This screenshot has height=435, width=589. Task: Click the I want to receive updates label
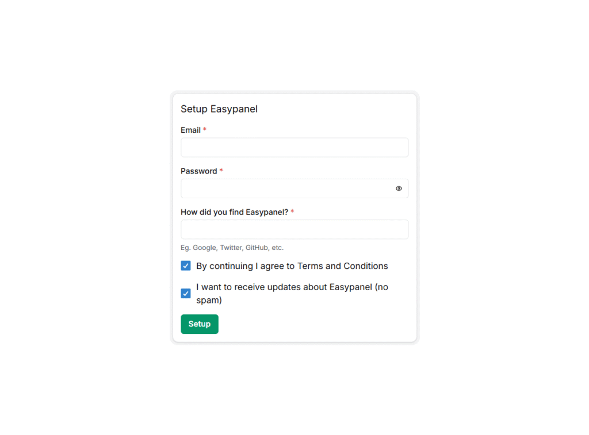292,294
